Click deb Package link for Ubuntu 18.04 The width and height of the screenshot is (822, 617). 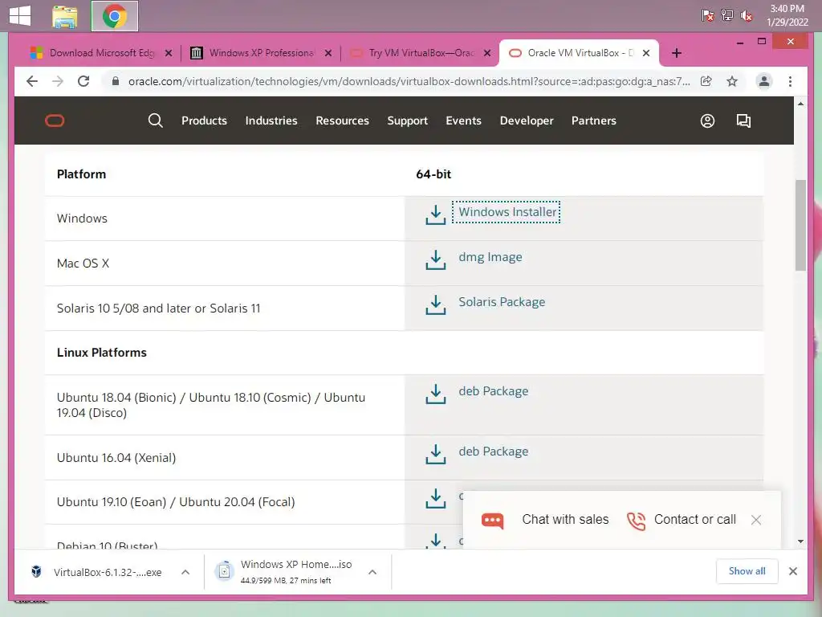[494, 391]
